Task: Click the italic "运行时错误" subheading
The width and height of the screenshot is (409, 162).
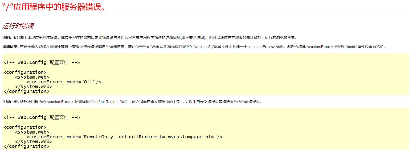Action: coord(18,26)
